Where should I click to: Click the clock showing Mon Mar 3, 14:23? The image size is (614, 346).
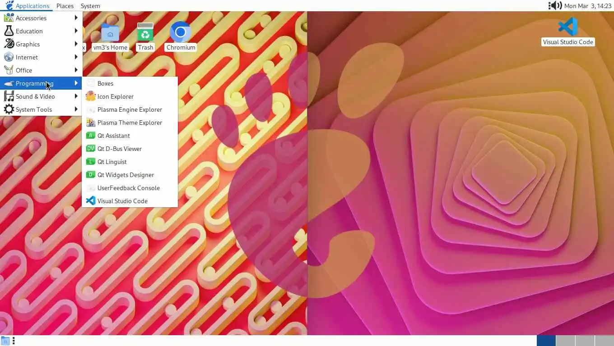tap(588, 6)
